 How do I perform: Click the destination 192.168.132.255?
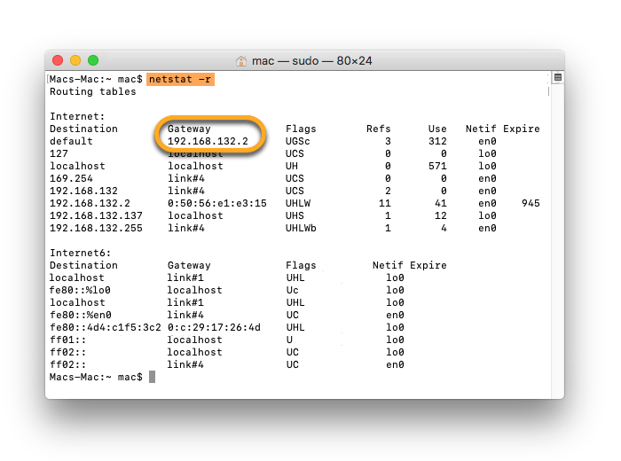[x=96, y=228]
